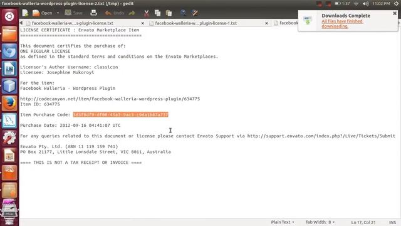401x226 pixels.
Task: Click the highlighted Item Purchase Code
Action: pyautogui.click(x=120, y=114)
